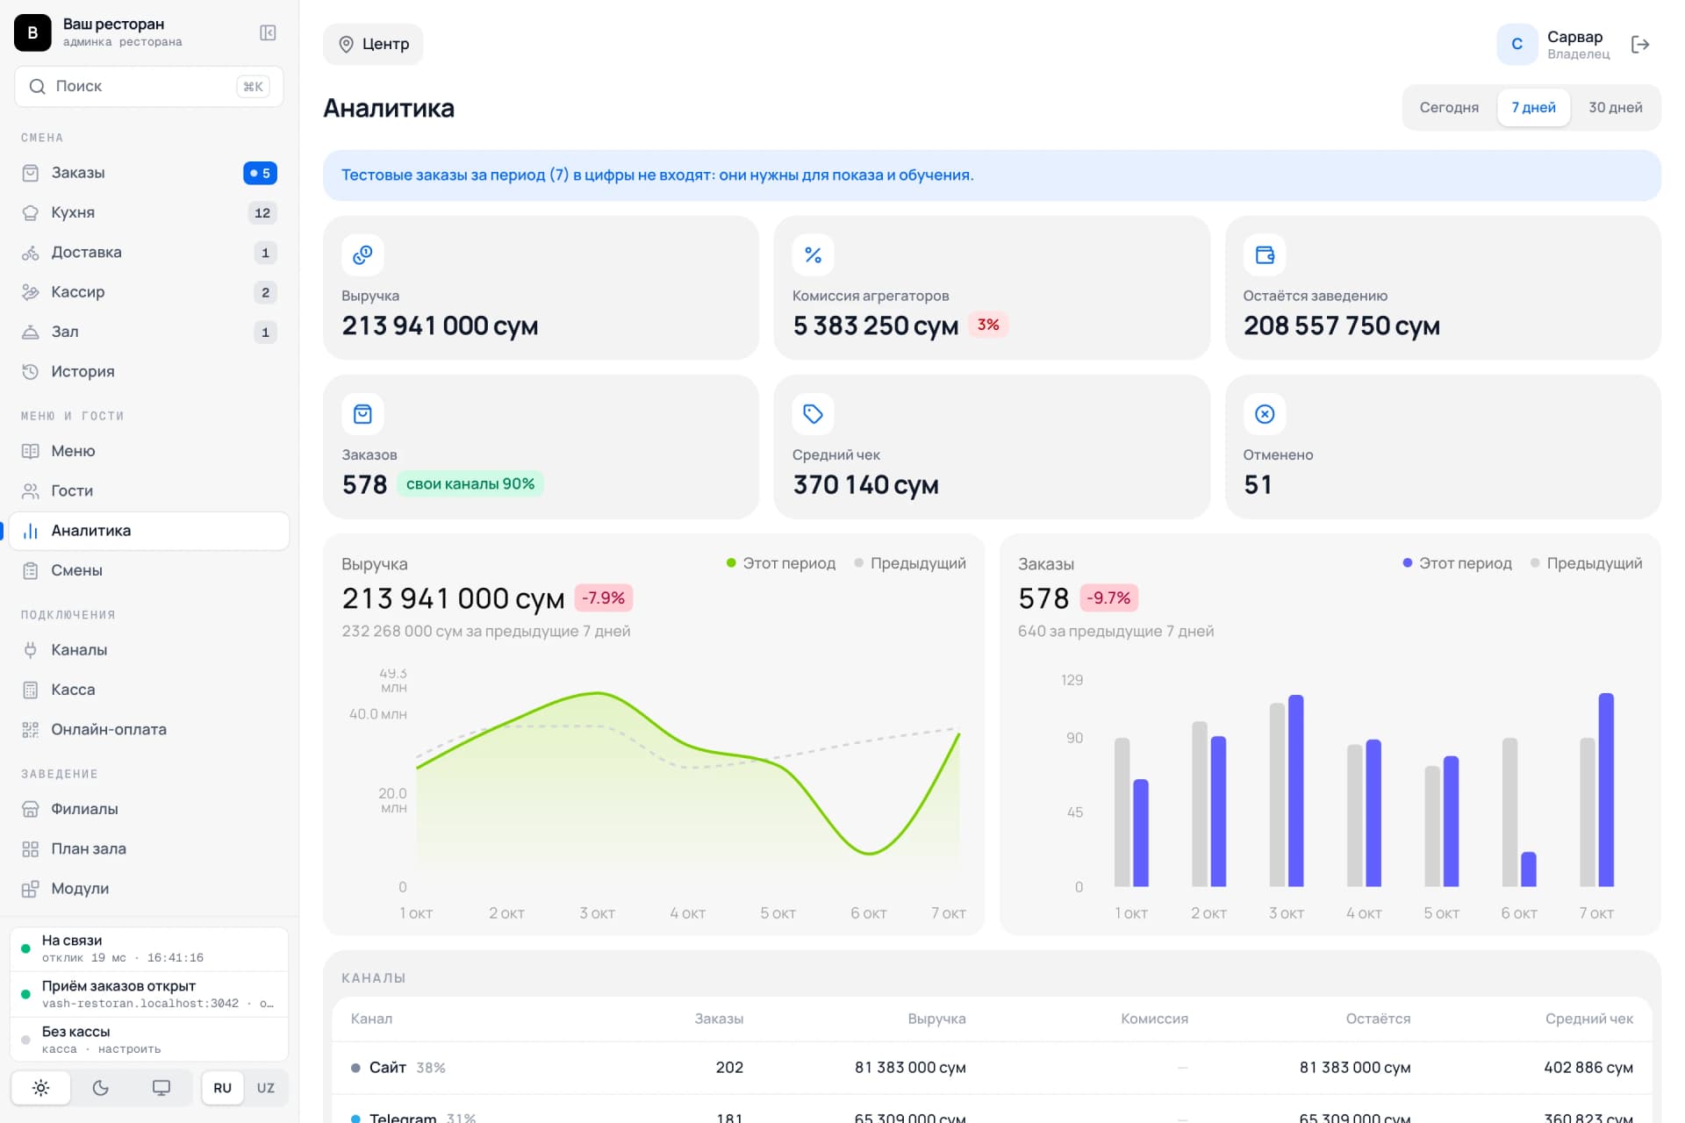The height and width of the screenshot is (1123, 1685).
Task: Click the Модули icon
Action: pyautogui.click(x=31, y=889)
